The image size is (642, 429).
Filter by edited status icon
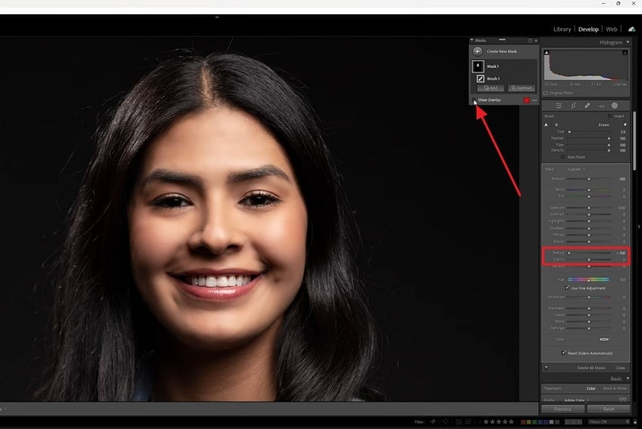click(458, 421)
